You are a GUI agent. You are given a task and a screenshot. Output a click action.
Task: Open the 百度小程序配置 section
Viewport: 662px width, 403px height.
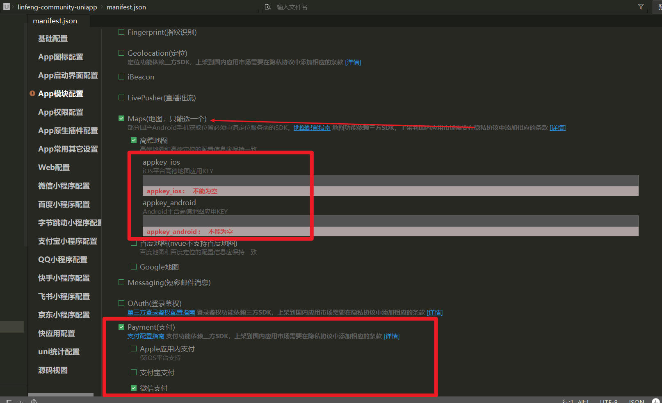click(x=64, y=204)
